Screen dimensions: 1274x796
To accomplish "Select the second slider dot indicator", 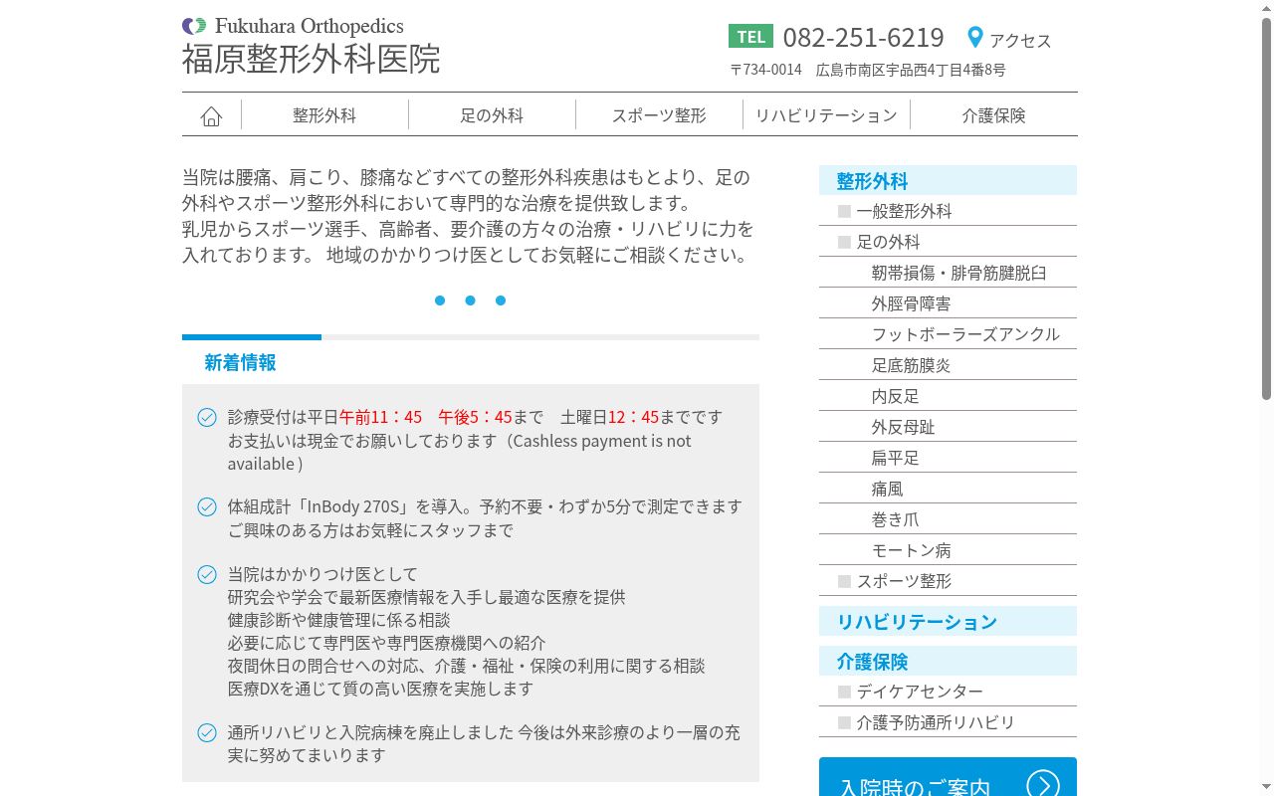I will 470,300.
